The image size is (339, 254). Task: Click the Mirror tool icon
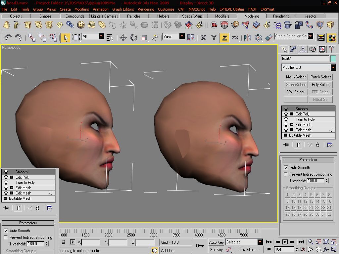247,38
